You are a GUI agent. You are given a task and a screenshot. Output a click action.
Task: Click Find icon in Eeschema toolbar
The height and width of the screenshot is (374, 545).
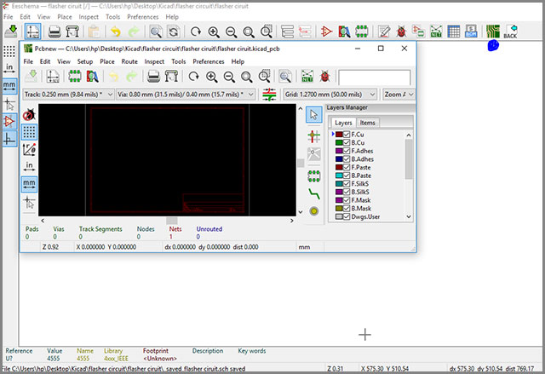click(x=155, y=32)
